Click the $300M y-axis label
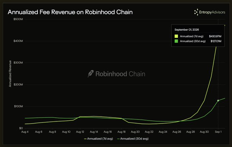 tap(18, 63)
